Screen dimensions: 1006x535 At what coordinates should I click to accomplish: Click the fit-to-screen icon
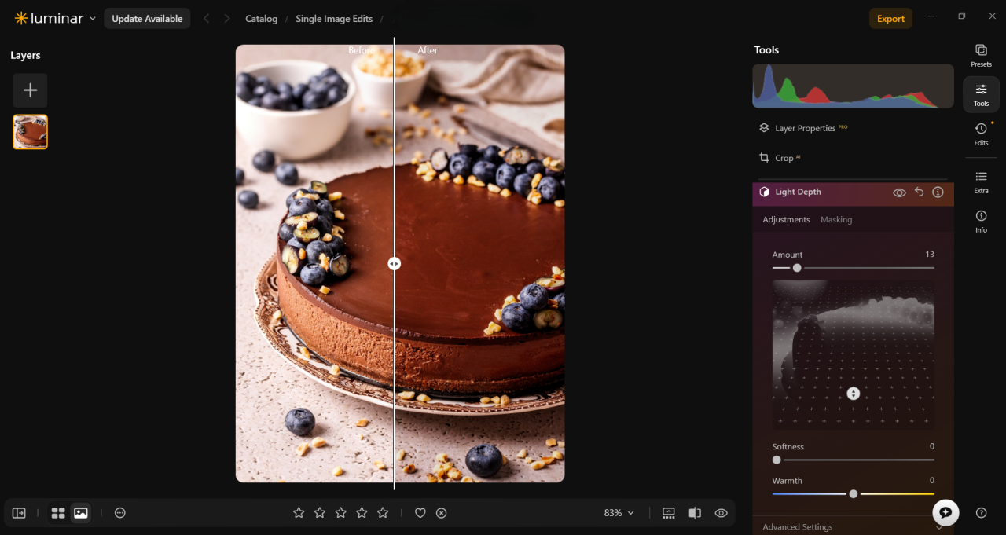(669, 513)
